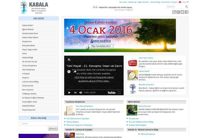
Task: Play the Yeni Hayat video
Action: pos(69,93)
